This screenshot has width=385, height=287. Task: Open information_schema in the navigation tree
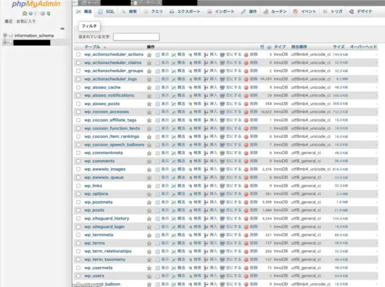34,35
